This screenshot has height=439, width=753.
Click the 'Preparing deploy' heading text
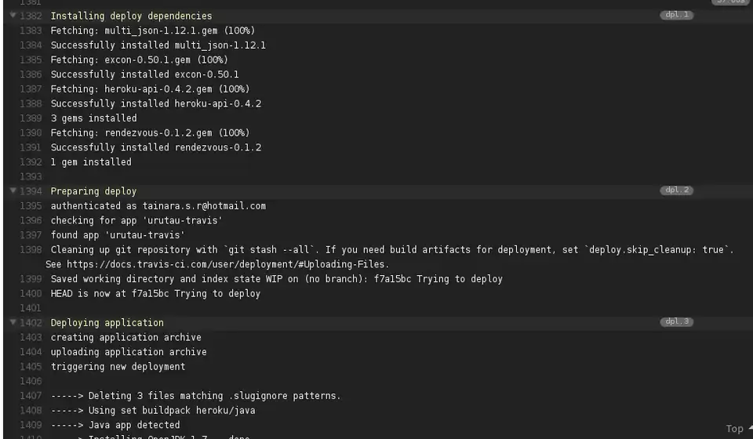[x=93, y=191]
